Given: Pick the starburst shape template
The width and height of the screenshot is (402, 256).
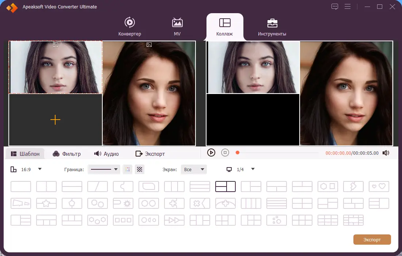Looking at the screenshot, I should coord(123,203).
